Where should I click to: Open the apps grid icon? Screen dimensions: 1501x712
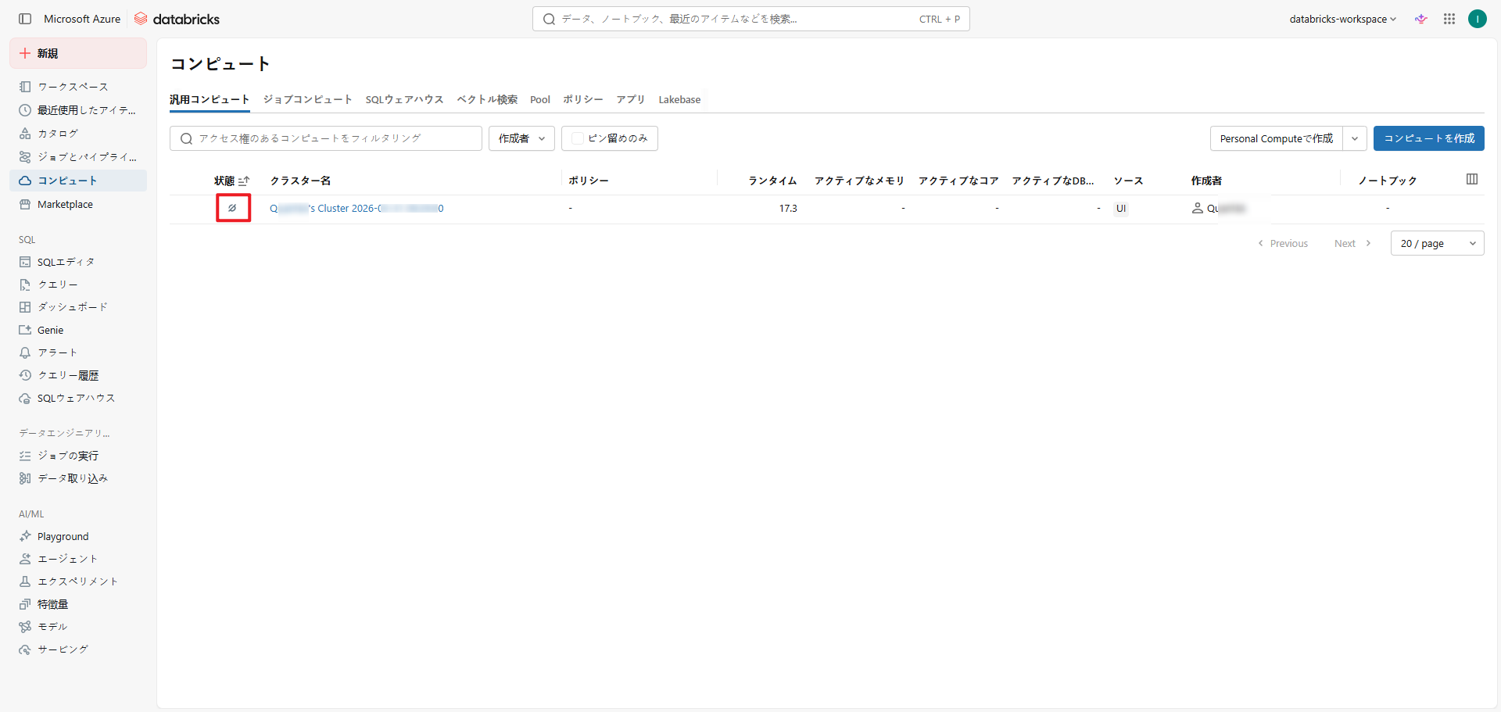click(1449, 19)
